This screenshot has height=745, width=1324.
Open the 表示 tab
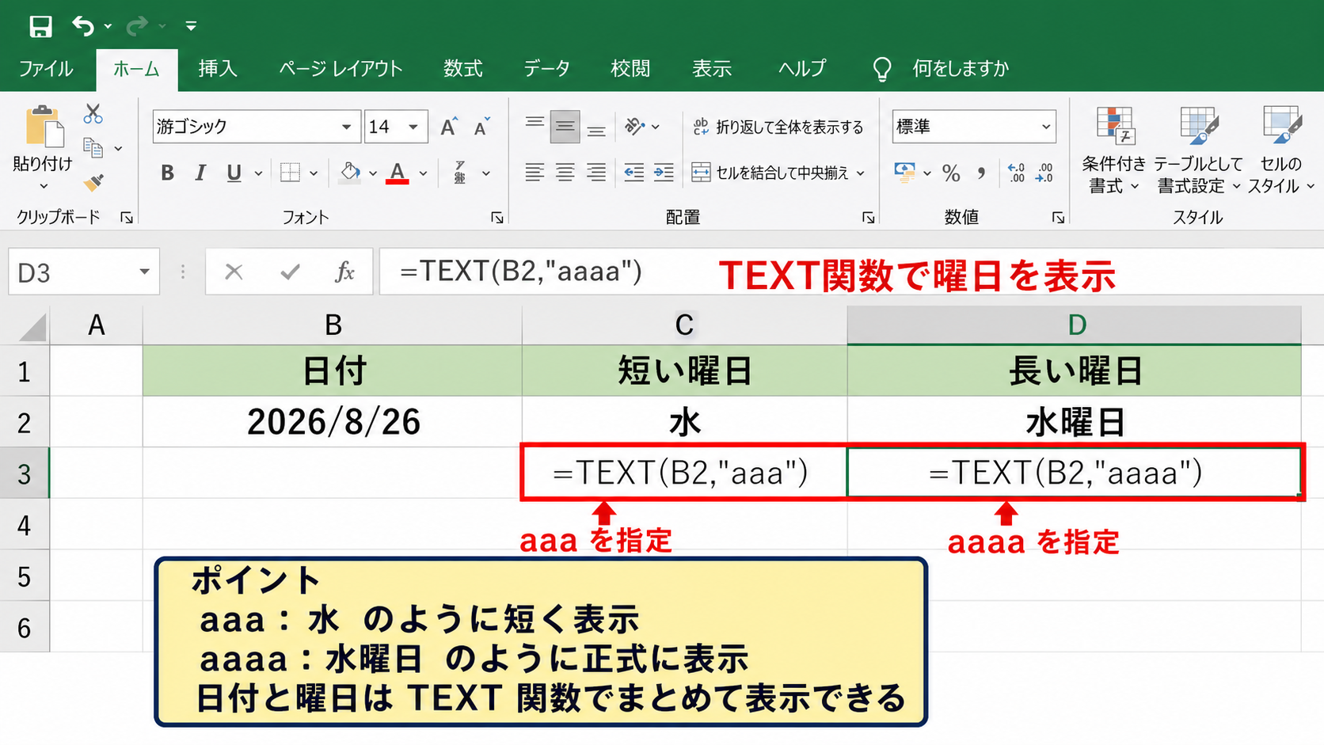click(x=712, y=69)
